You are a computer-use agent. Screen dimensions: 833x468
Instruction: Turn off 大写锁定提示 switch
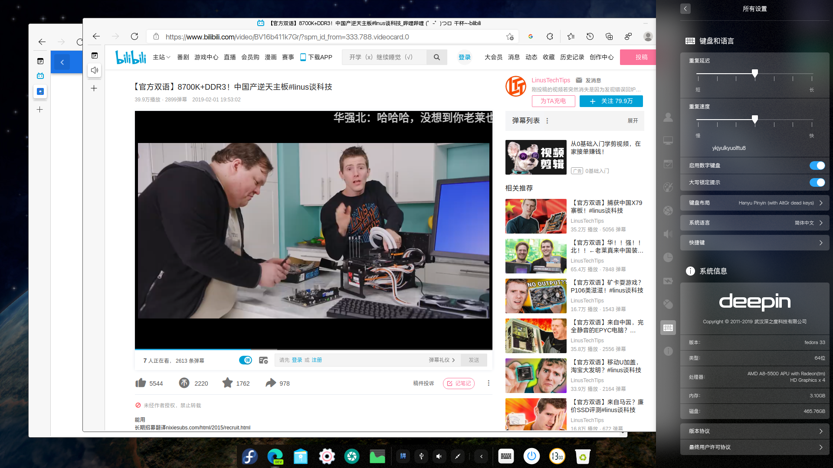tap(817, 182)
